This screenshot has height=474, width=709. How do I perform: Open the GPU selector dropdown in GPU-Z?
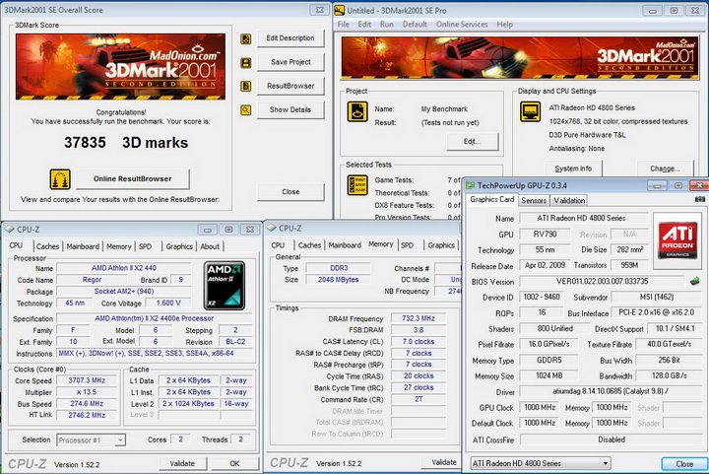[605, 463]
